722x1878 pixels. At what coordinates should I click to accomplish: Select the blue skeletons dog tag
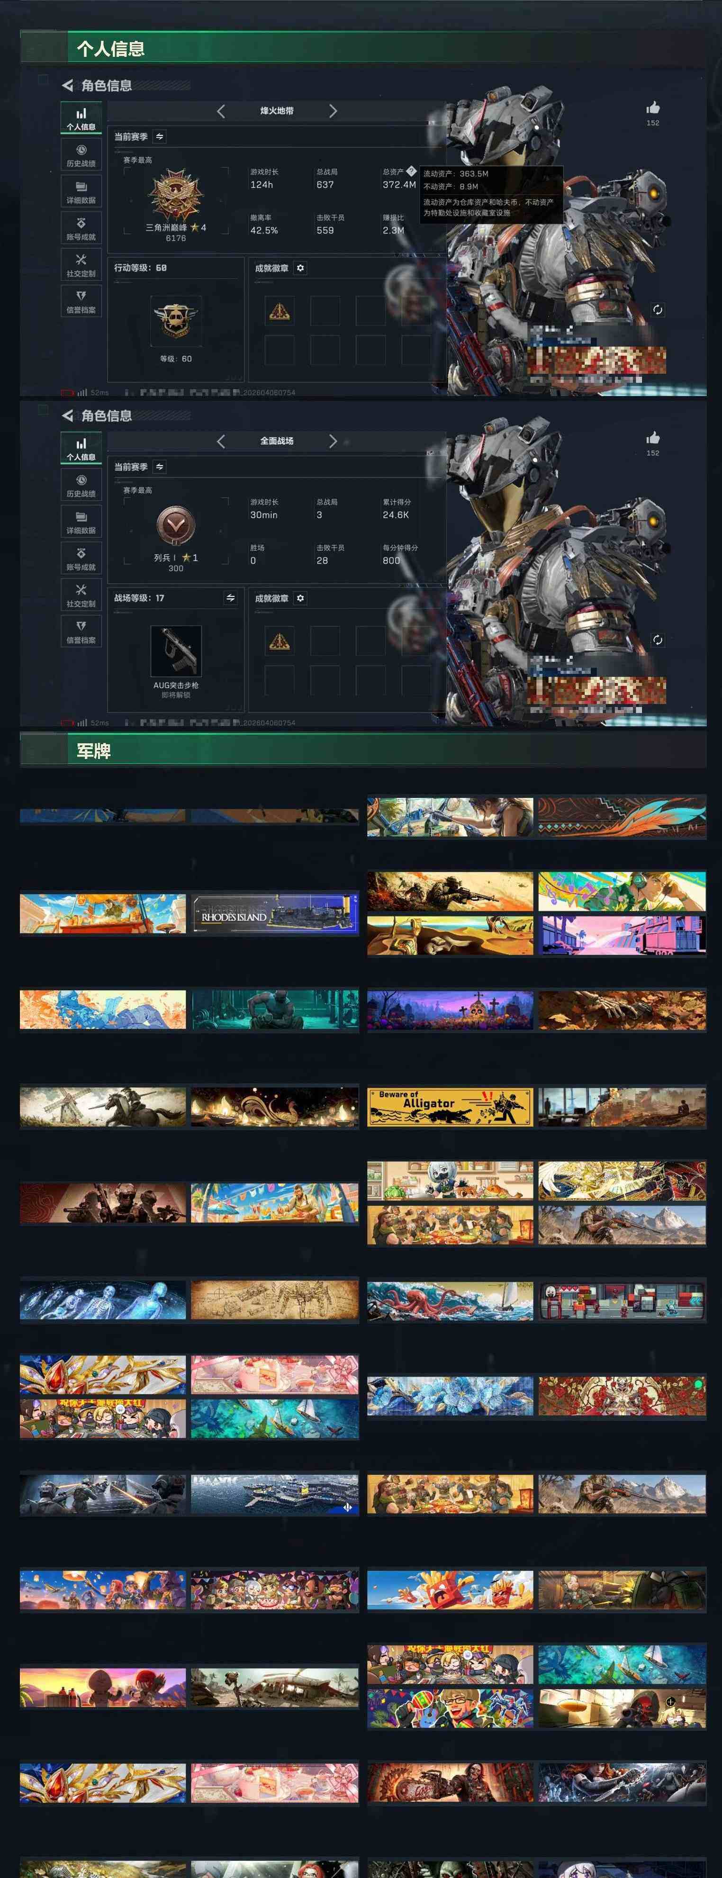coord(103,1300)
